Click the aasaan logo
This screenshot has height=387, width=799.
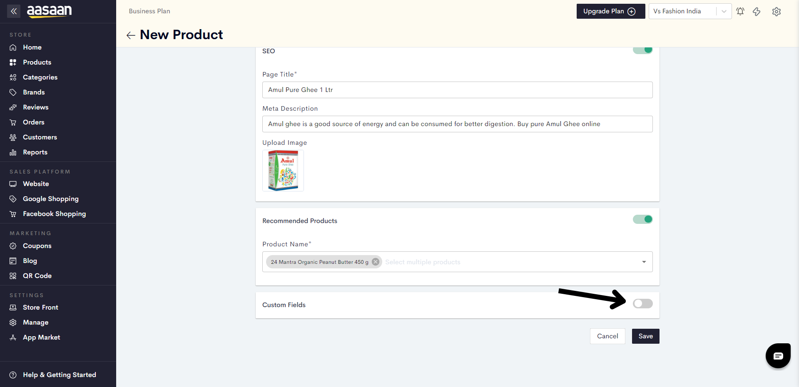point(49,11)
